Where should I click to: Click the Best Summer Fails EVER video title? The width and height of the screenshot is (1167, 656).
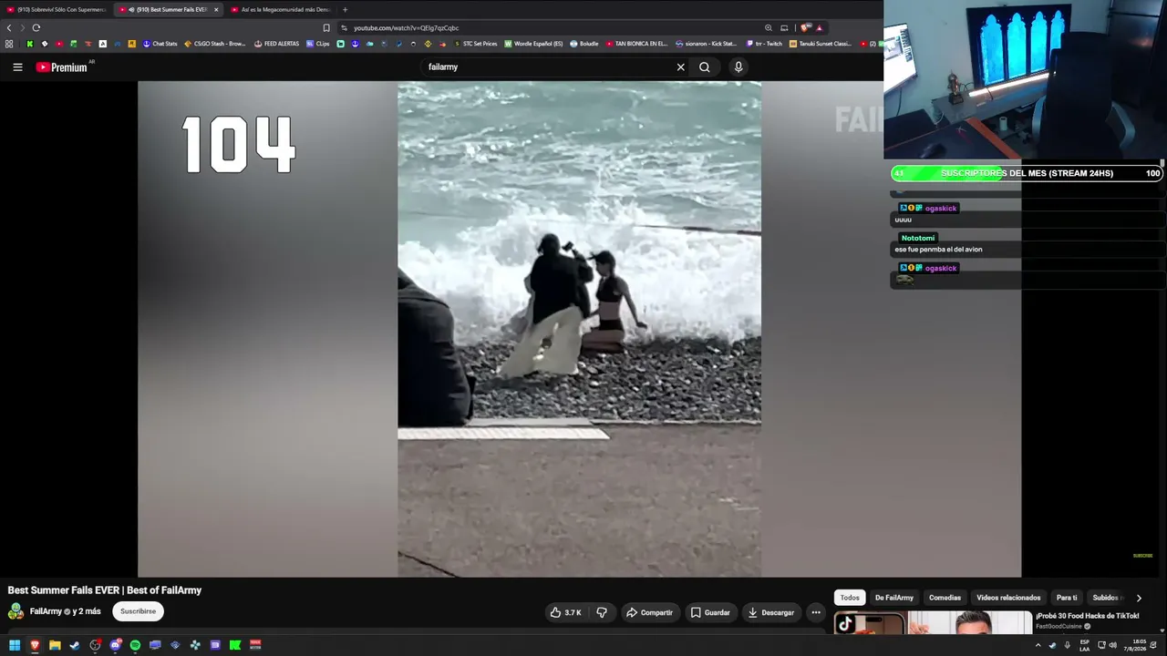click(105, 590)
